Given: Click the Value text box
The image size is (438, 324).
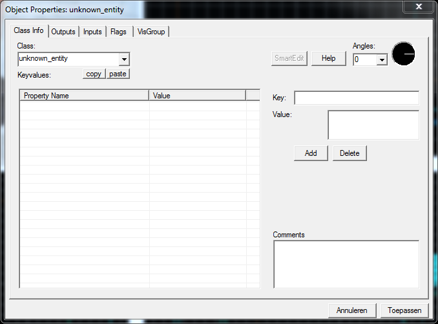Looking at the screenshot, I should pos(373,125).
